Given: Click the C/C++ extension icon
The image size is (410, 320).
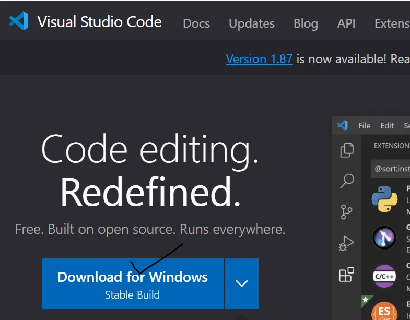Looking at the screenshot, I should (384, 276).
